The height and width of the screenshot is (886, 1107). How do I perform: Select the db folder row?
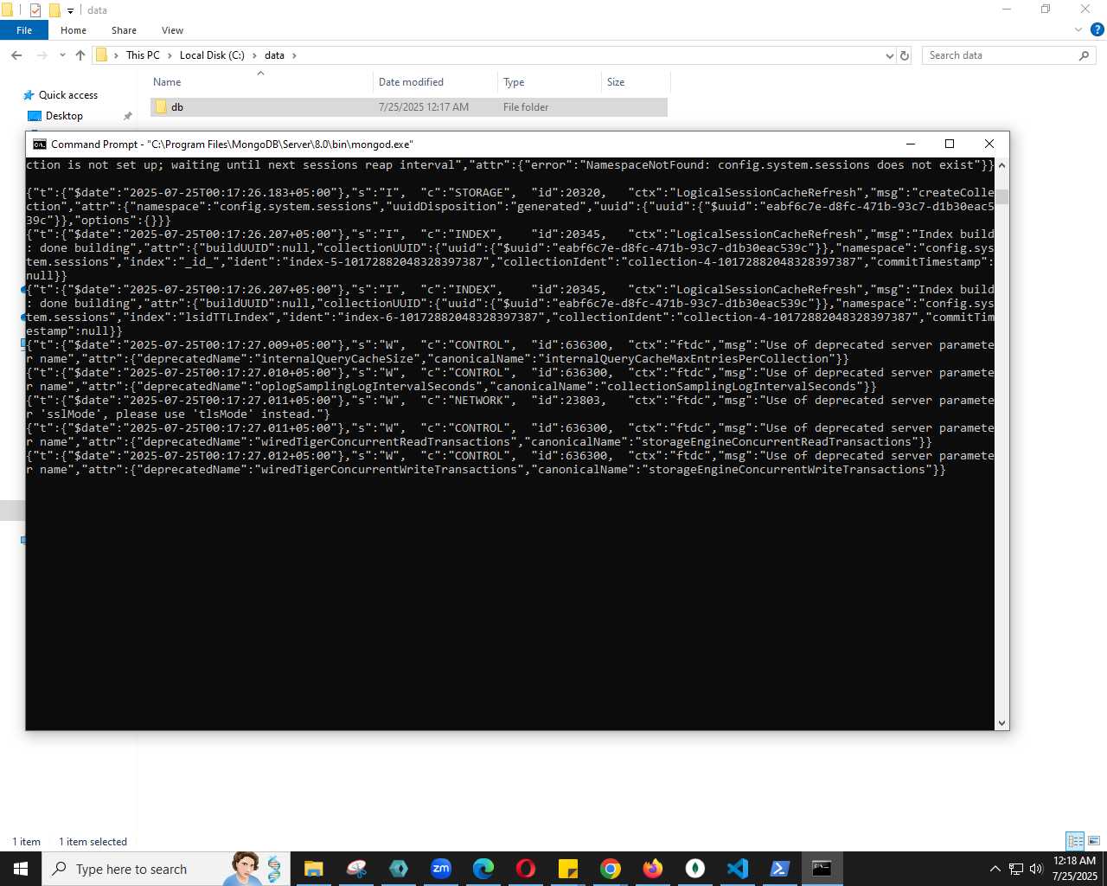407,107
